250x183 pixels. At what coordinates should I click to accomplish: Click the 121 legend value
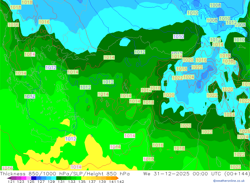(x=11, y=182)
